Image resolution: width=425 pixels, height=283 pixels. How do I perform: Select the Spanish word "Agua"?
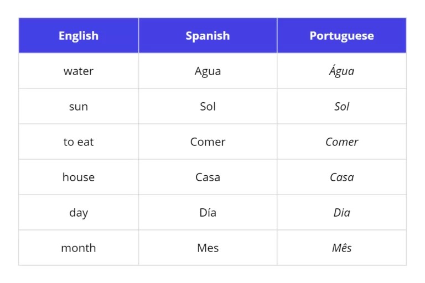(x=208, y=71)
